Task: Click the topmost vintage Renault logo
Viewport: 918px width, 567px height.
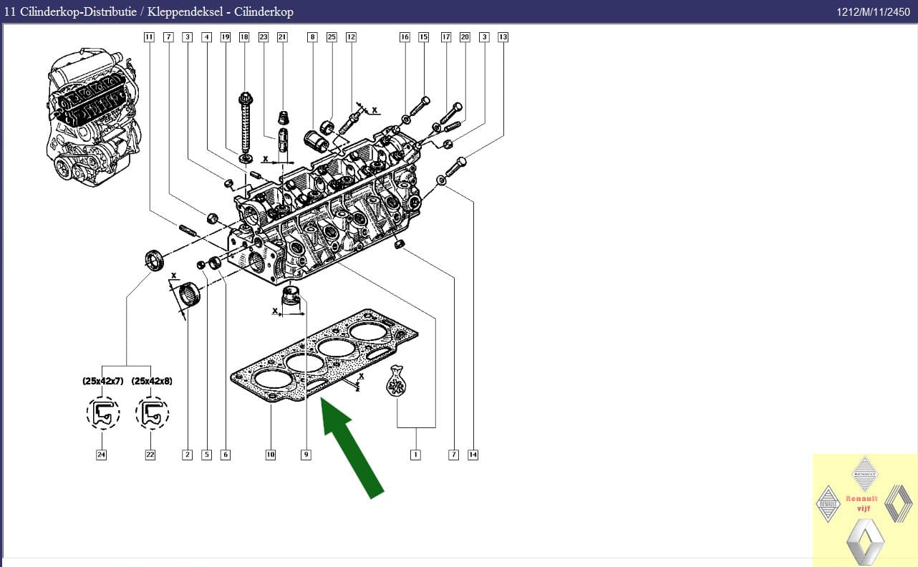Action: [865, 472]
